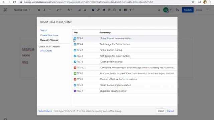
Task: Open more text formatting options
Action: pyautogui.click(x=50, y=10)
